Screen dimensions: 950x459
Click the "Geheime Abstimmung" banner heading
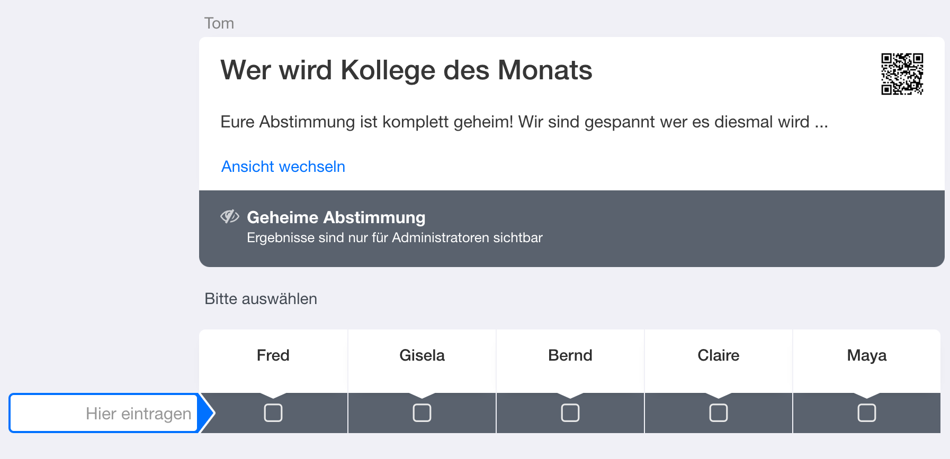coord(336,217)
